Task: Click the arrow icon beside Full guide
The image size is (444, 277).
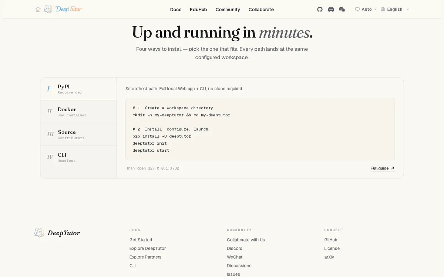Action: [x=393, y=168]
